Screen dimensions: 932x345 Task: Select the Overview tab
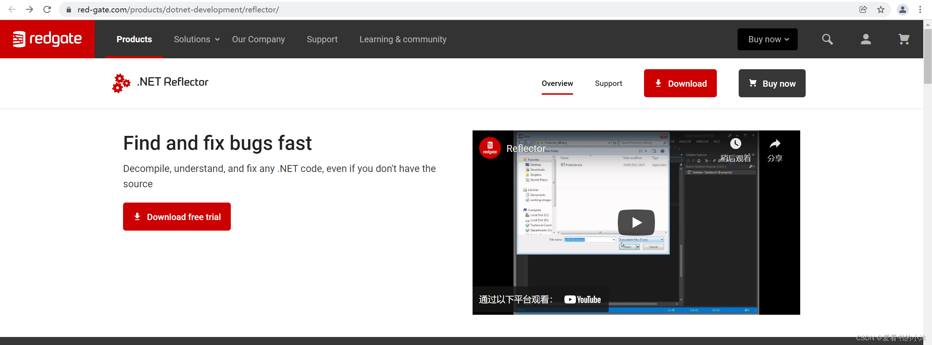coord(557,83)
